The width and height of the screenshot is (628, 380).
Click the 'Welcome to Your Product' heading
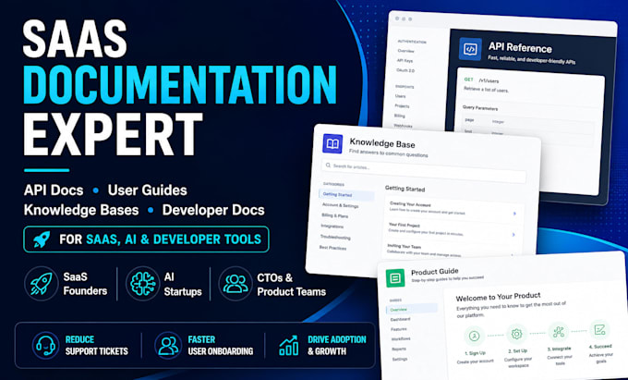click(498, 297)
